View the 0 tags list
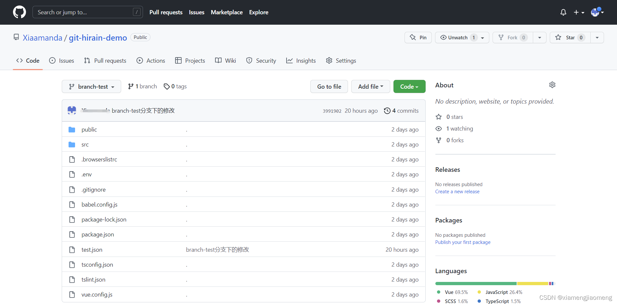Viewport: 617px width, 304px height. (x=175, y=86)
